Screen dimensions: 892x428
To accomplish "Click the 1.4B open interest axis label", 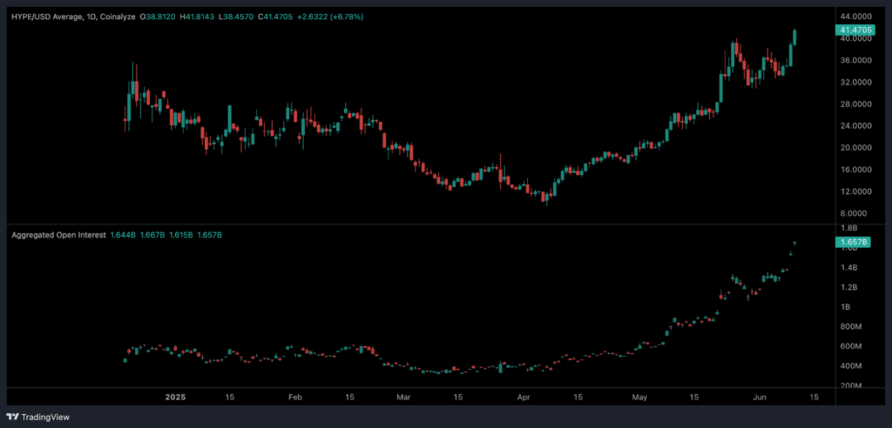I will pyautogui.click(x=849, y=268).
